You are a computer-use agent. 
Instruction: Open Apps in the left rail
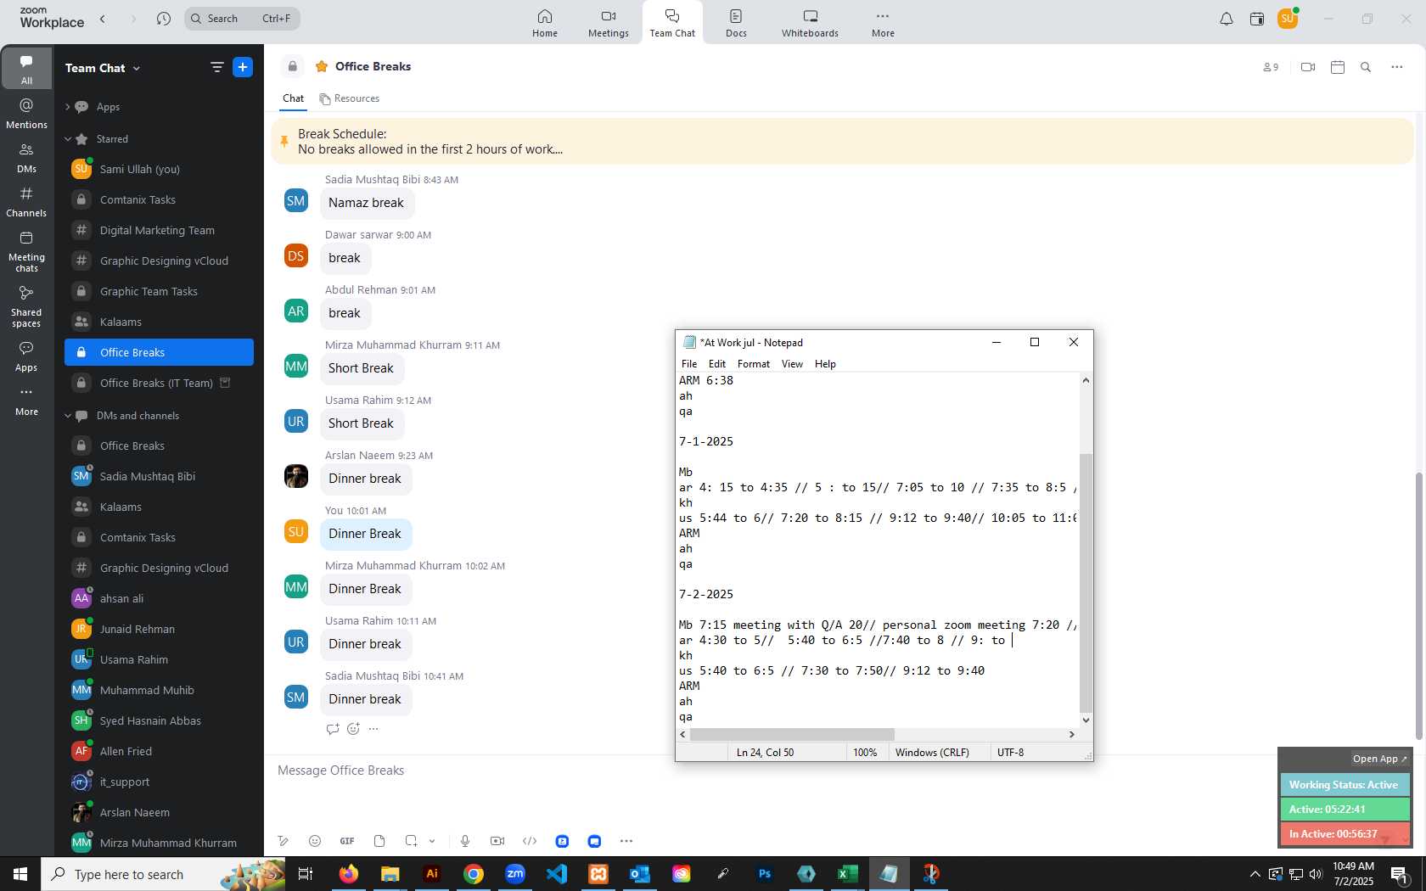coord(26,356)
